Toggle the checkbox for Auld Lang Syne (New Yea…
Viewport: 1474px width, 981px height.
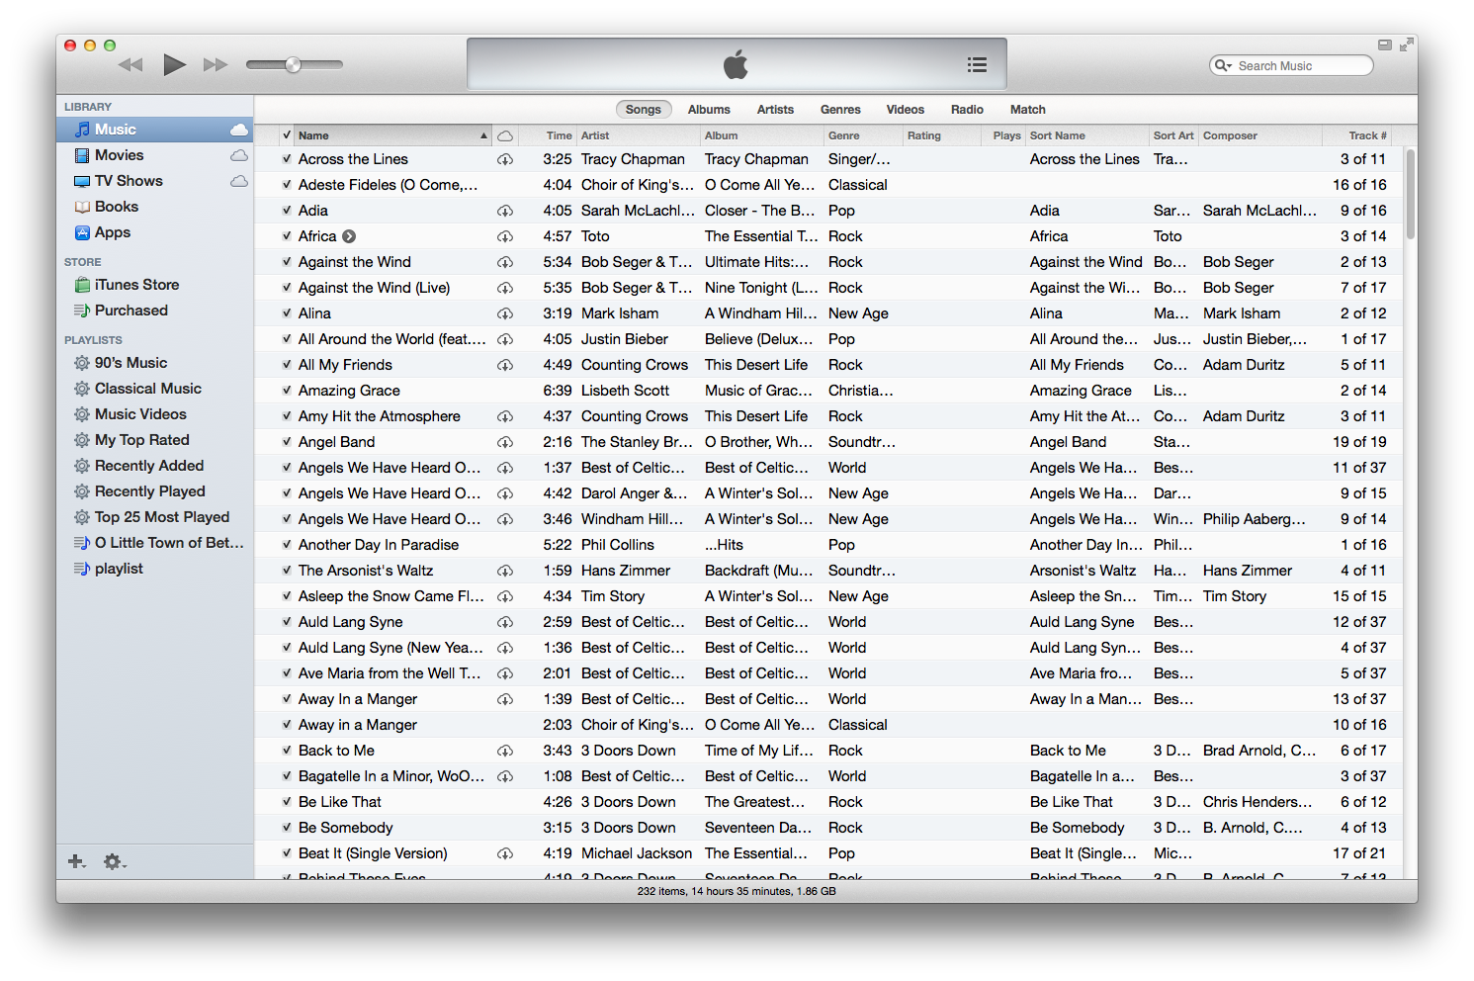(287, 648)
